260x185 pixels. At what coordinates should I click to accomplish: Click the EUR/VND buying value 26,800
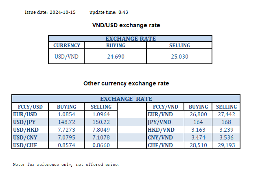tap(199, 115)
